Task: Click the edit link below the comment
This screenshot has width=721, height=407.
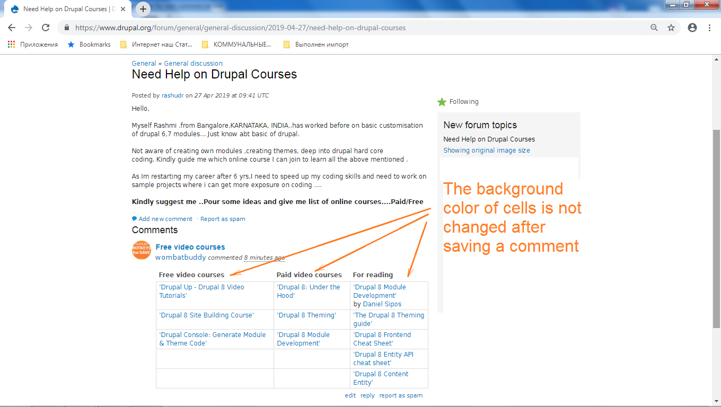Action: [350, 395]
